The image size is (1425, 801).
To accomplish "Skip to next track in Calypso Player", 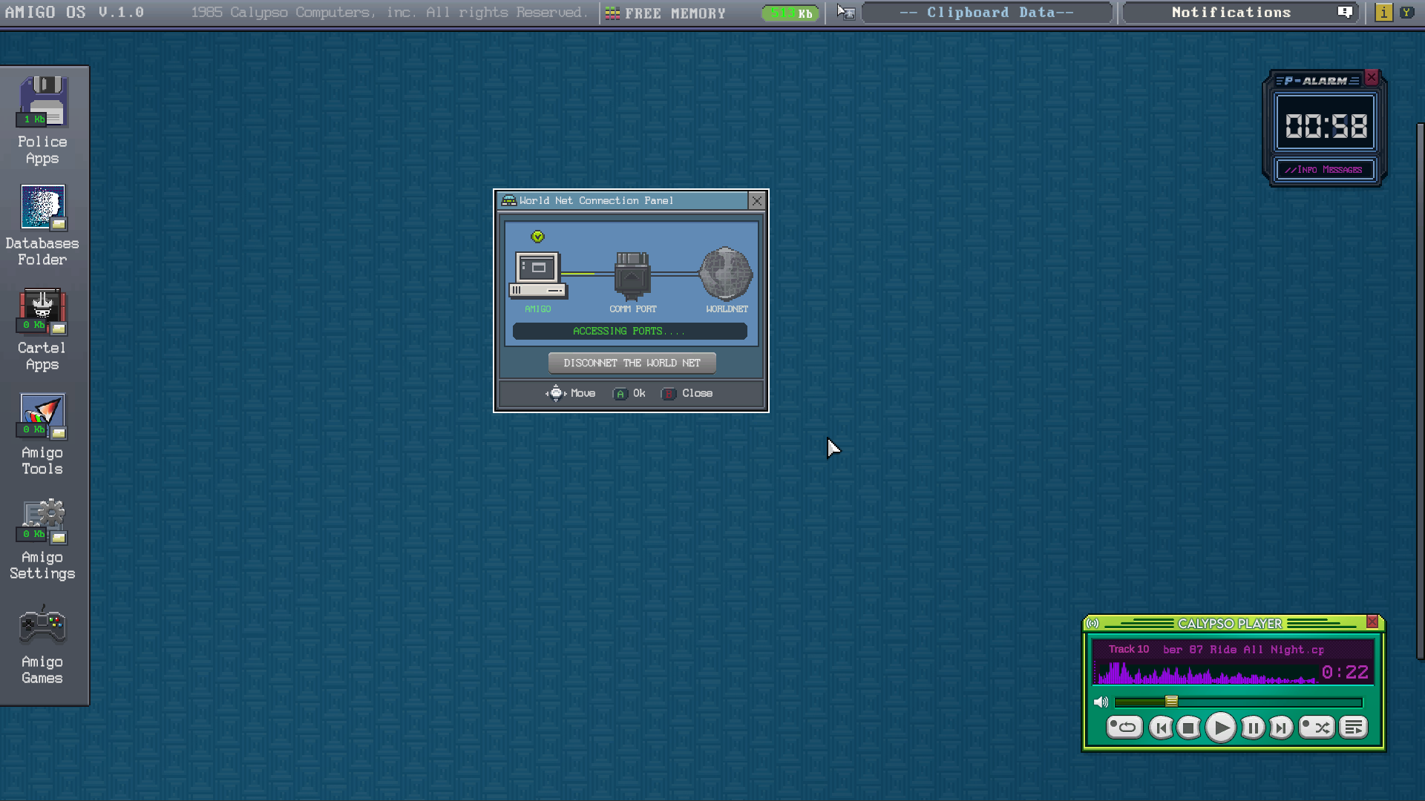I will pyautogui.click(x=1280, y=728).
